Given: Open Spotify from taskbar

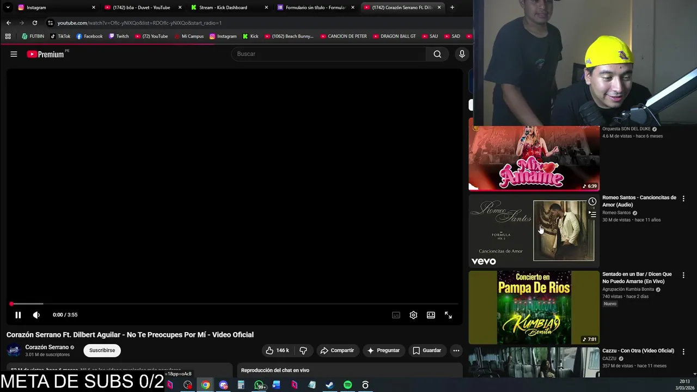Looking at the screenshot, I should [347, 385].
